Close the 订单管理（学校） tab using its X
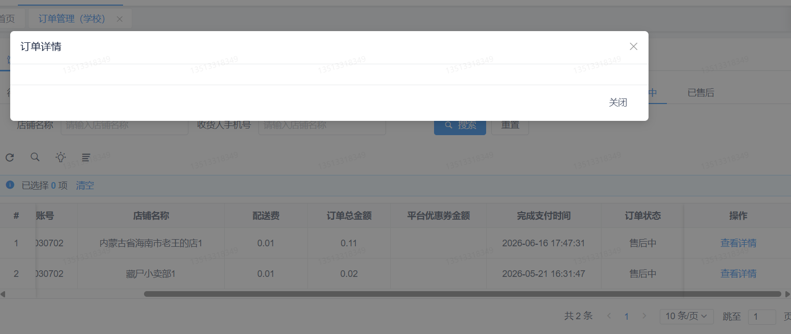791x334 pixels. [119, 19]
